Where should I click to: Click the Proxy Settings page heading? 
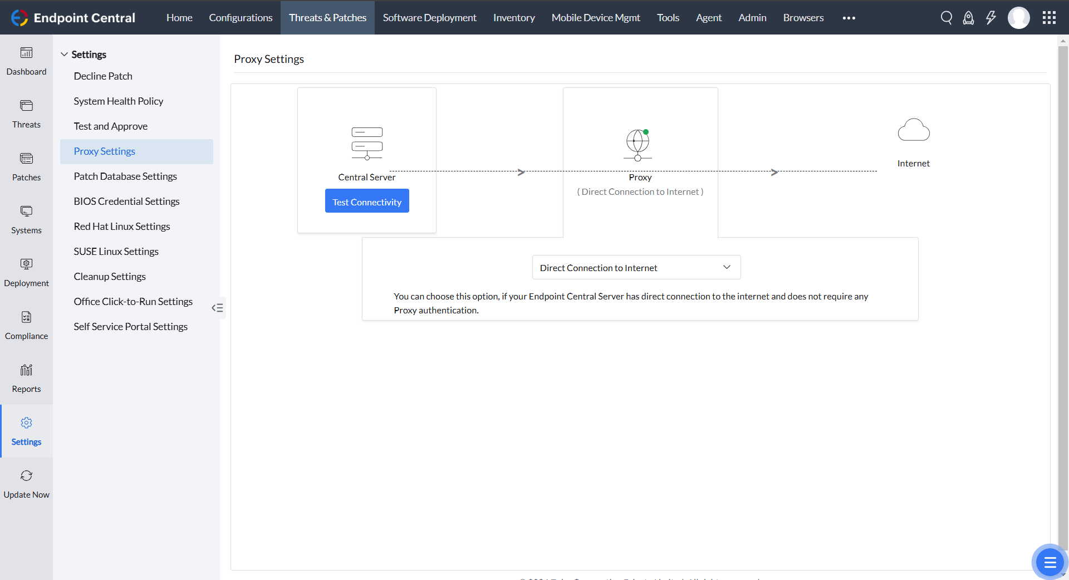[x=269, y=59]
